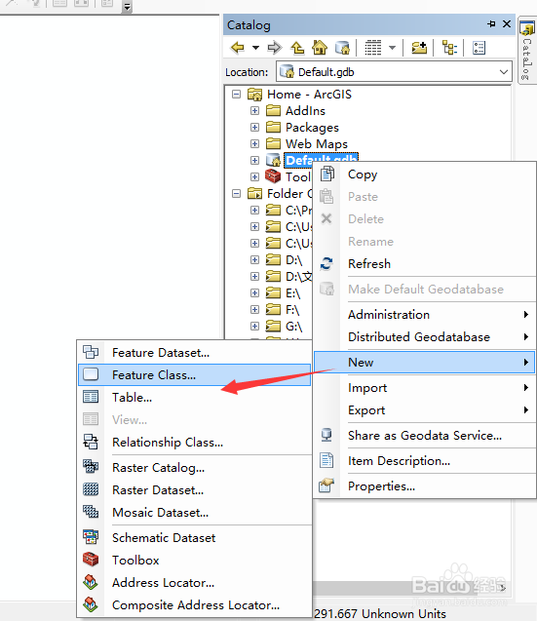Pin the Catalog panel (auto hide)
Image resolution: width=537 pixels, height=621 pixels.
pyautogui.click(x=491, y=24)
